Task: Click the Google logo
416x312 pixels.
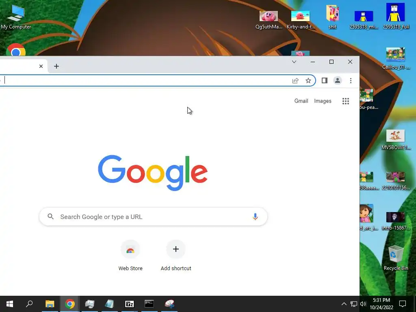Action: coord(153,173)
